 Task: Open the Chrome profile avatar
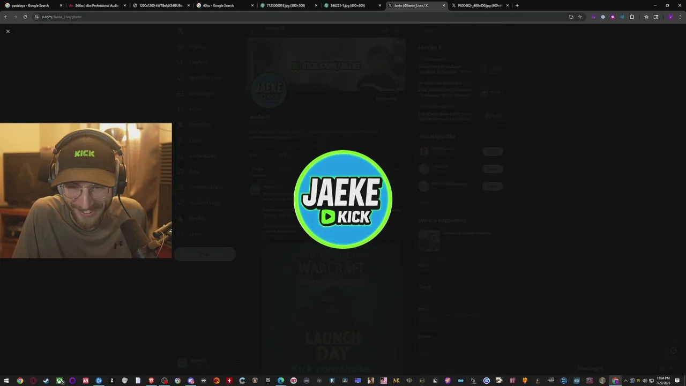pos(670,17)
